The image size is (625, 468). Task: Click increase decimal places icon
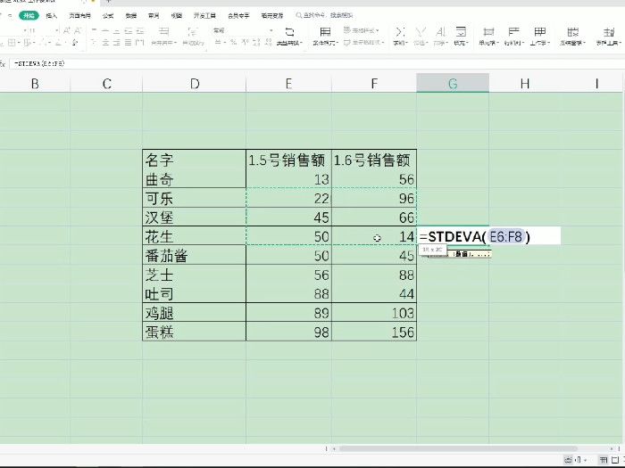coord(257,42)
